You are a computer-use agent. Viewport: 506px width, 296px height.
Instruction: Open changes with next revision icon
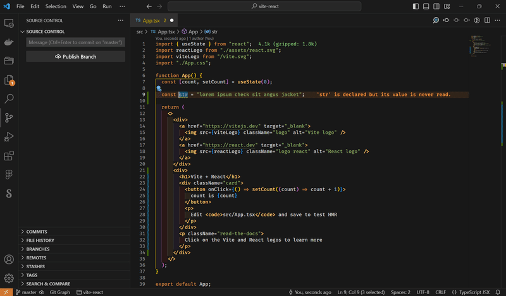click(x=467, y=20)
